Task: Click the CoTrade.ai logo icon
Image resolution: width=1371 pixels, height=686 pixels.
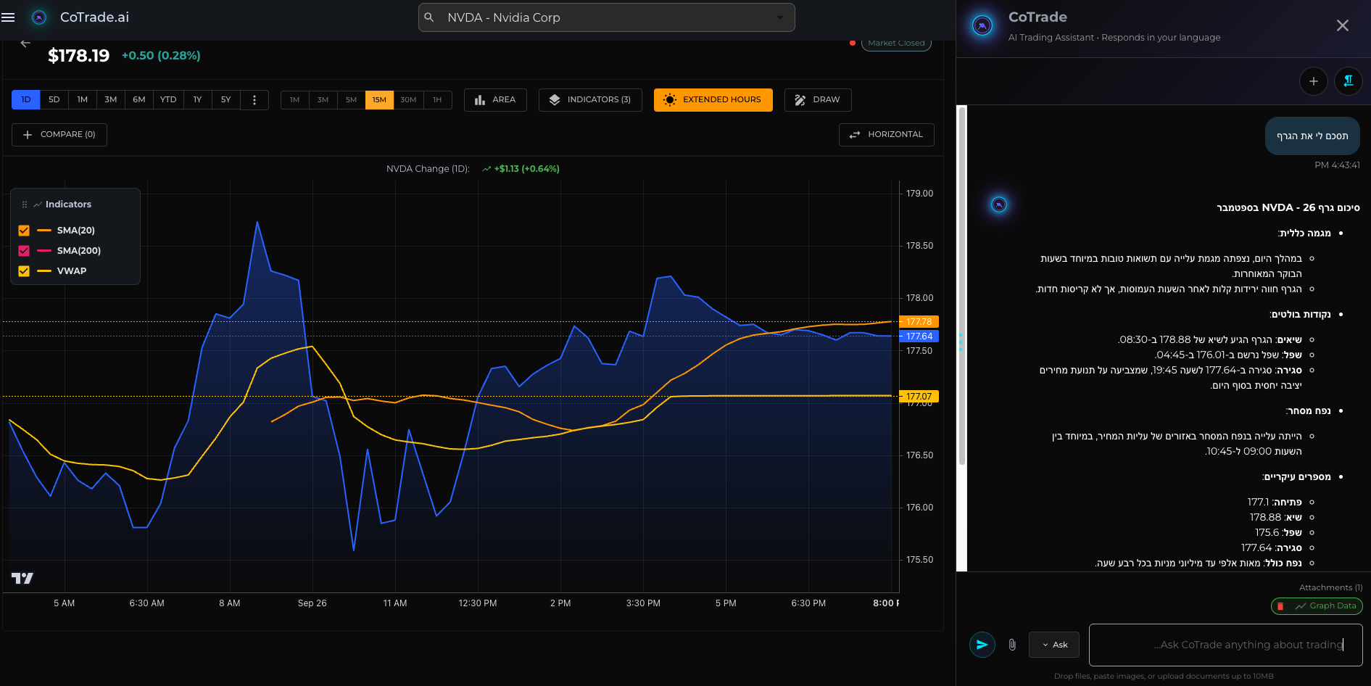Action: [40, 17]
